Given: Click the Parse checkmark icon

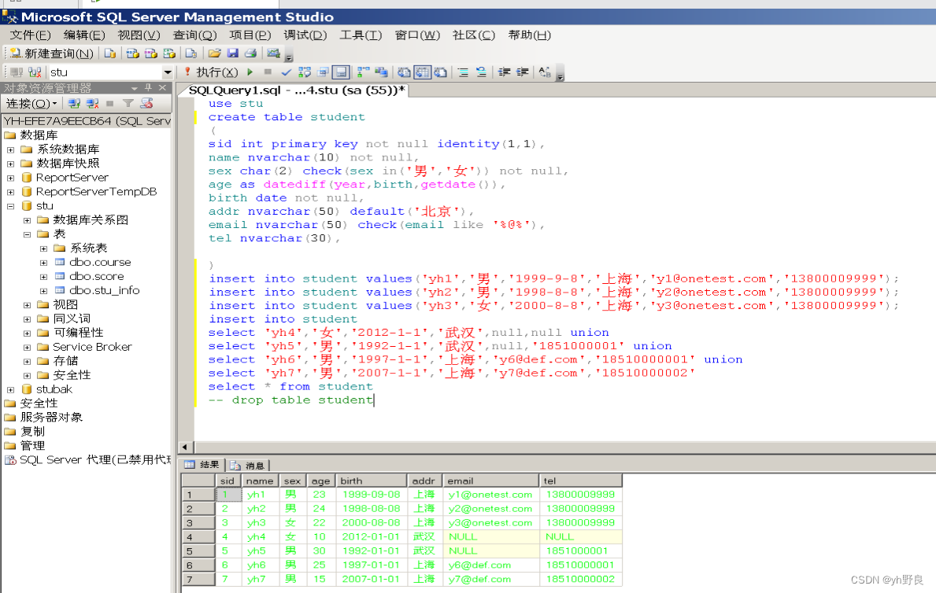Looking at the screenshot, I should (x=287, y=72).
